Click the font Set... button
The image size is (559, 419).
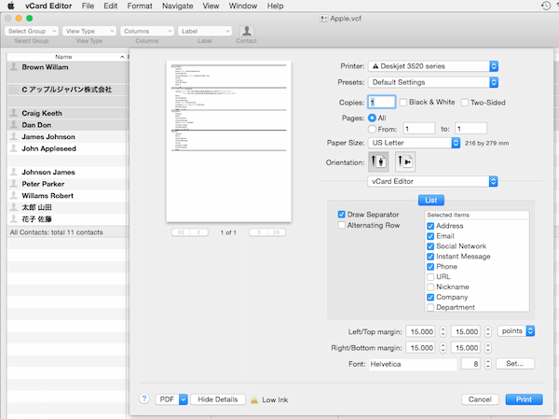[x=515, y=364]
